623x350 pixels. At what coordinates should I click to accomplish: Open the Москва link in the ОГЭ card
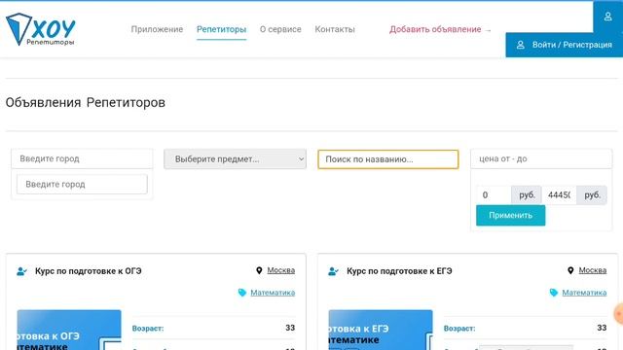(281, 270)
